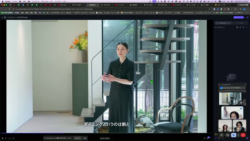
Task: Play the video in the Frame.io player
Action: coord(3,138)
